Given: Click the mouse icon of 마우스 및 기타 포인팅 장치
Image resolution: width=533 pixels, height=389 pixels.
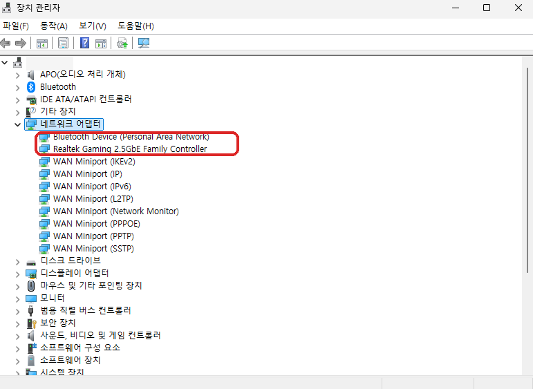Looking at the screenshot, I should click(31, 286).
